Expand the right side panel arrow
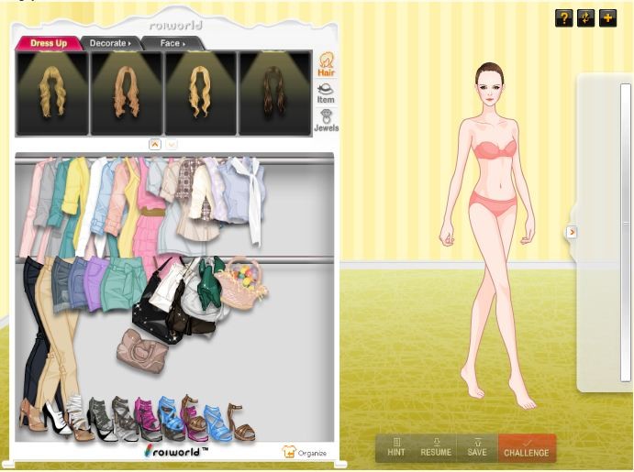Image resolution: width=634 pixels, height=472 pixels. (572, 232)
